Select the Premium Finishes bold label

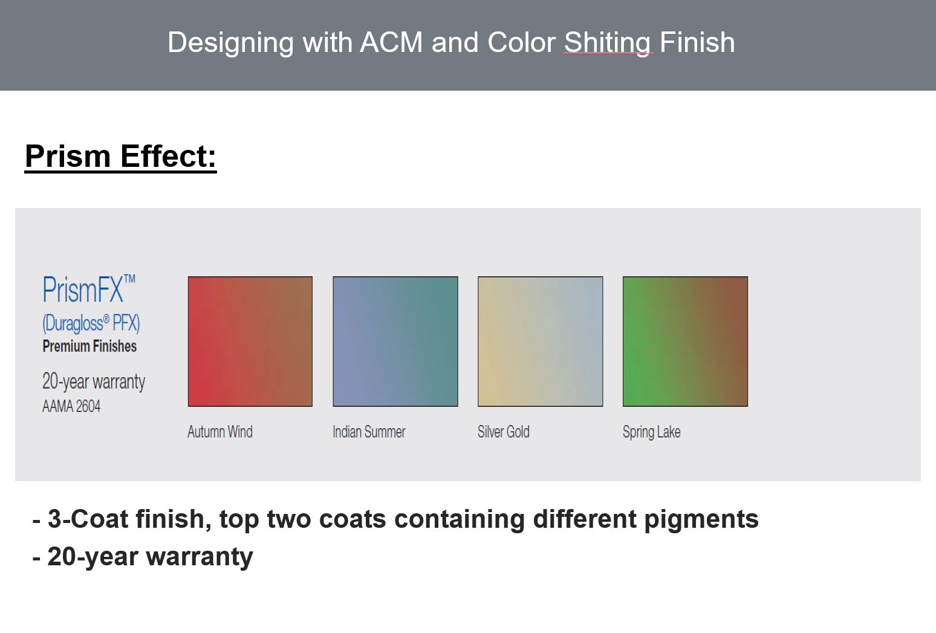[89, 346]
